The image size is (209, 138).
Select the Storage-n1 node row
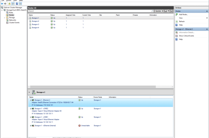coord(101,18)
